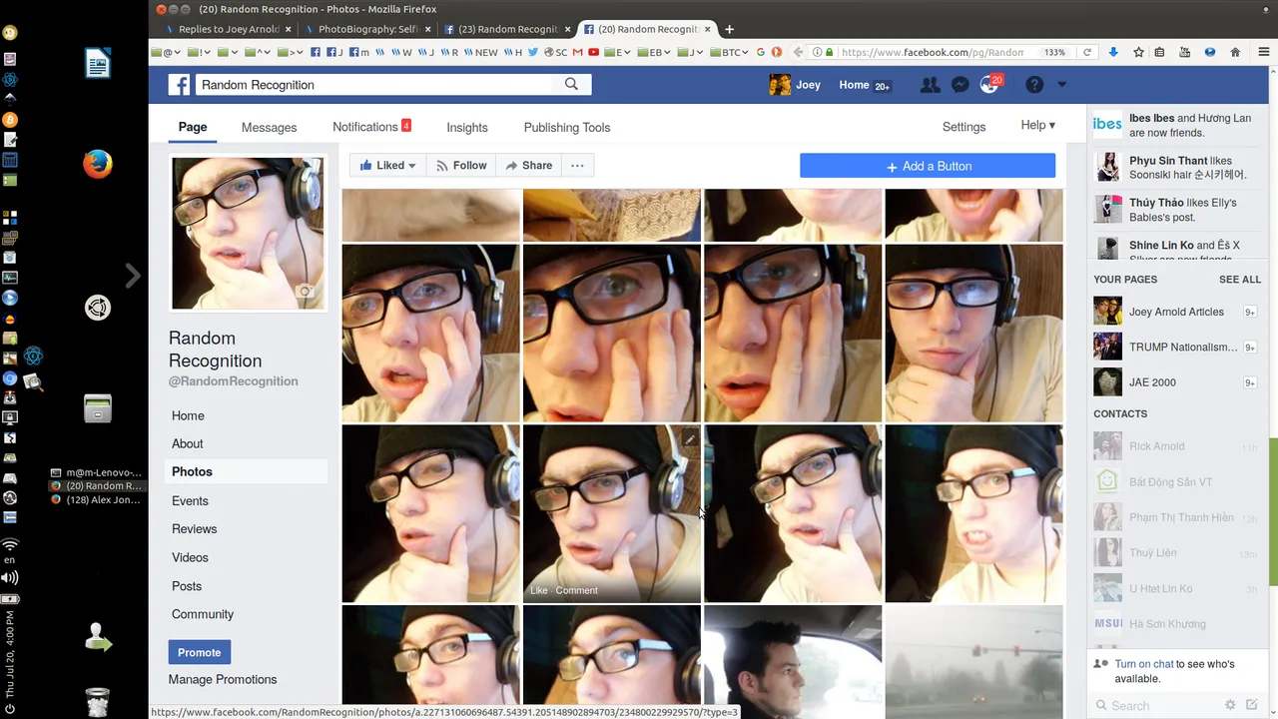This screenshot has height=719, width=1278.
Task: Click the volume speaker tray icon
Action: pyautogui.click(x=10, y=577)
